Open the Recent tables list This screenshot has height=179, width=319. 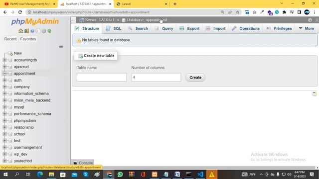tap(10, 39)
